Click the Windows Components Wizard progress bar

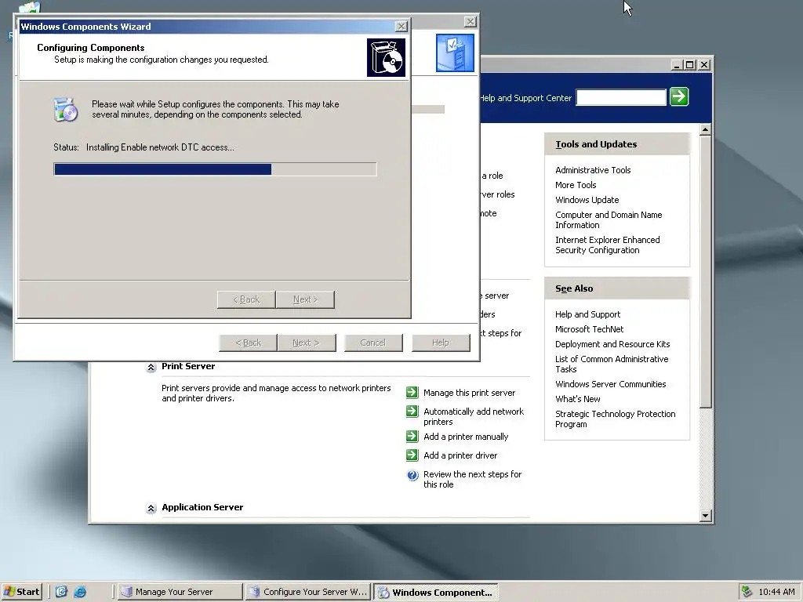click(215, 169)
